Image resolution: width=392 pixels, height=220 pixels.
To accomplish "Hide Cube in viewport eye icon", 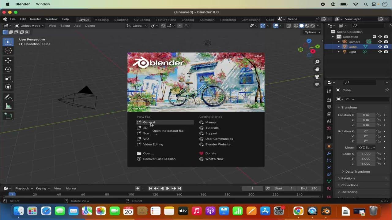I will (x=380, y=47).
